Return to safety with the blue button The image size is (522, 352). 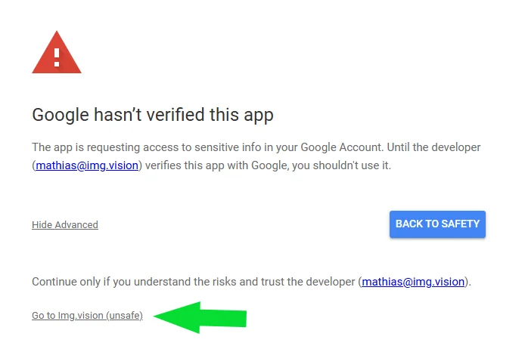(437, 224)
